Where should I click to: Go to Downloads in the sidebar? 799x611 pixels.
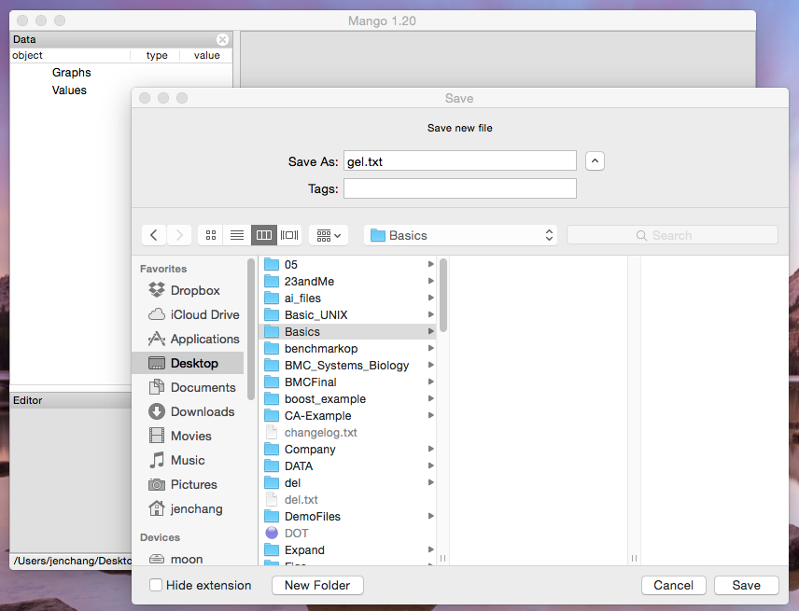202,411
